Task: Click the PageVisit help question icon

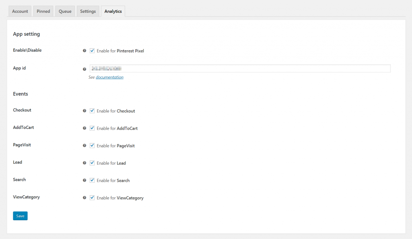Action: tap(84, 146)
